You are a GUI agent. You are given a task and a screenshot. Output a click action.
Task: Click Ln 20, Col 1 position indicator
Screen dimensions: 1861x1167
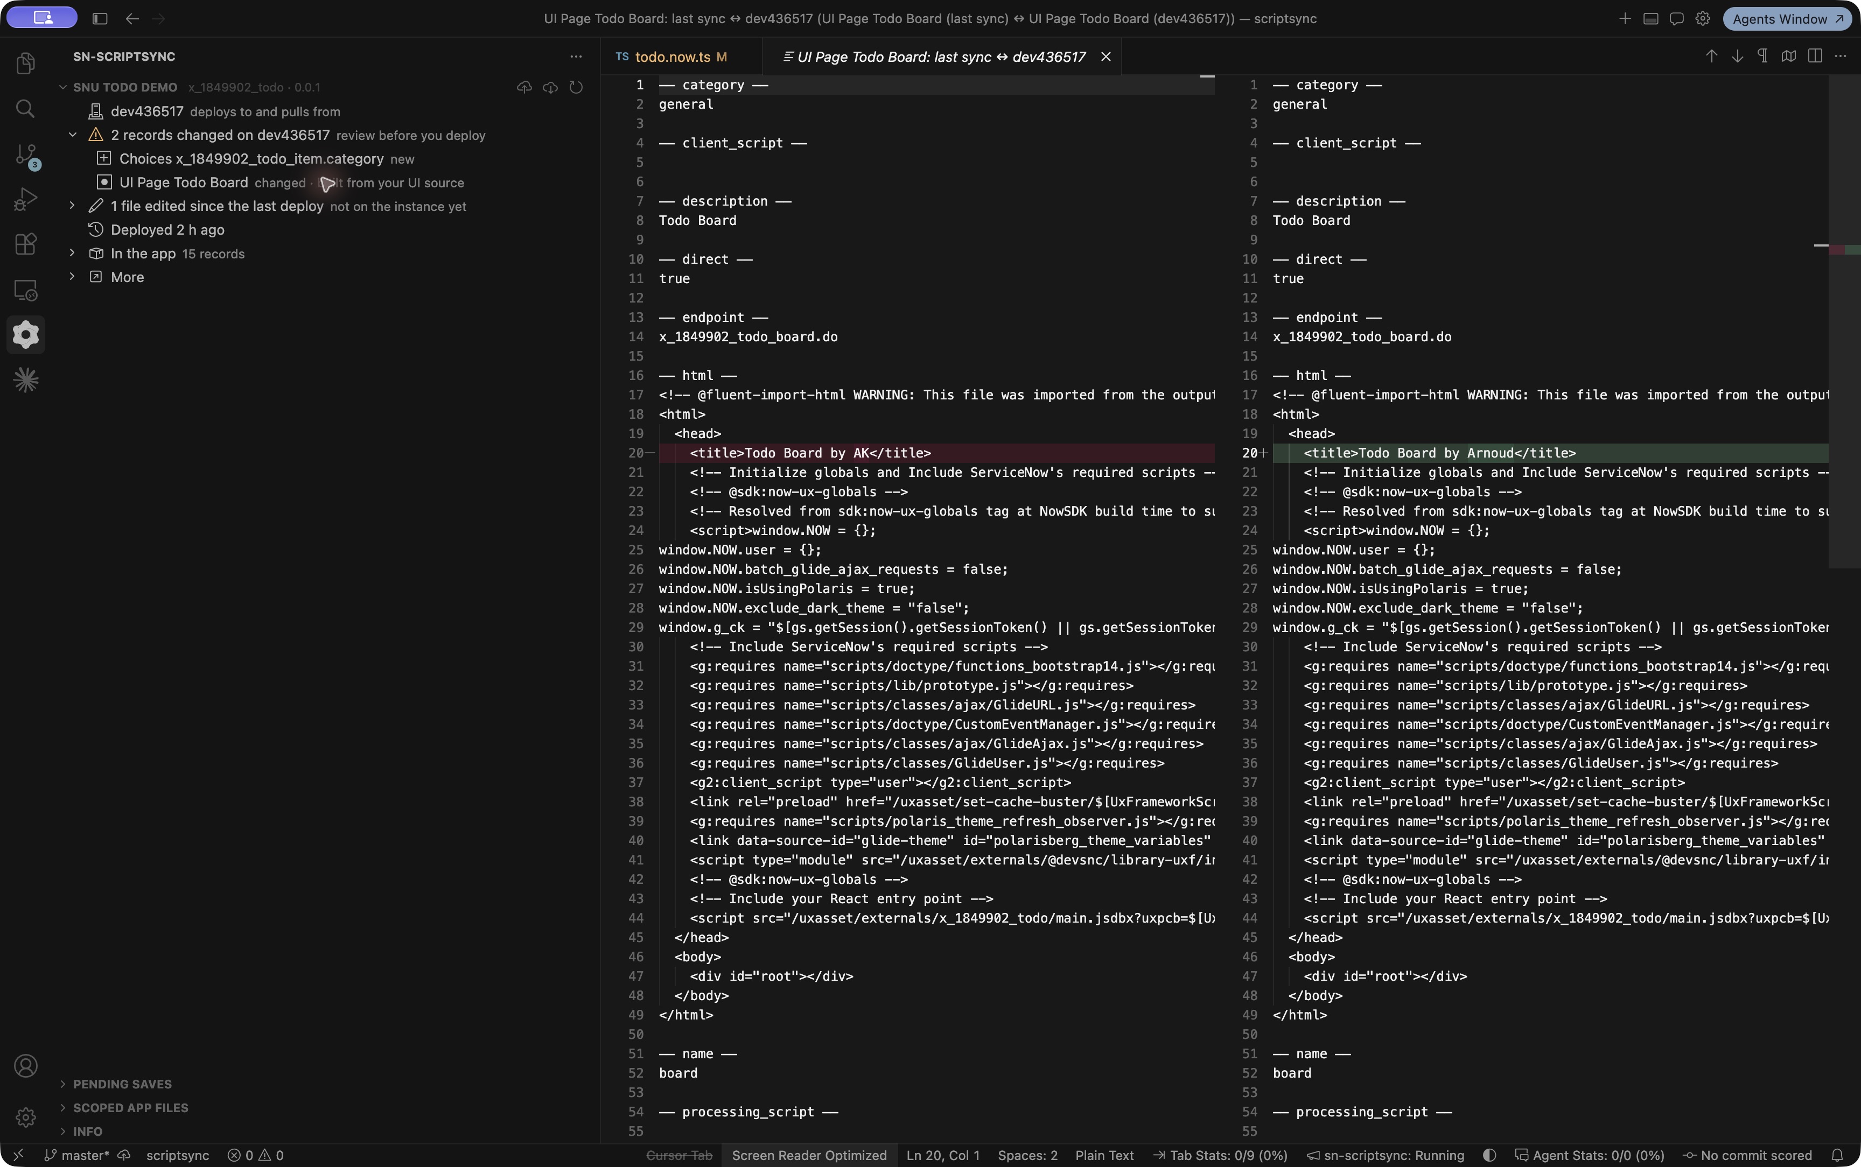click(942, 1155)
